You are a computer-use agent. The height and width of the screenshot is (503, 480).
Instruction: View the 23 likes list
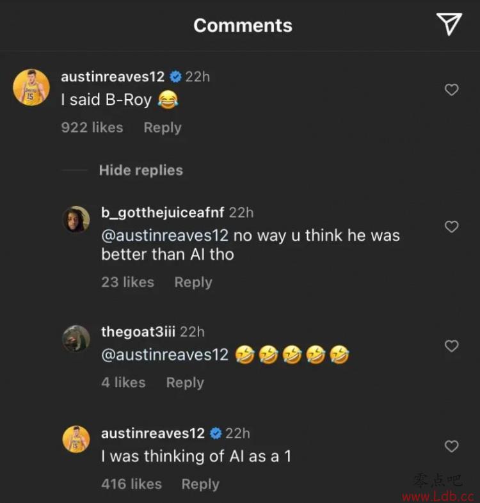coord(128,282)
